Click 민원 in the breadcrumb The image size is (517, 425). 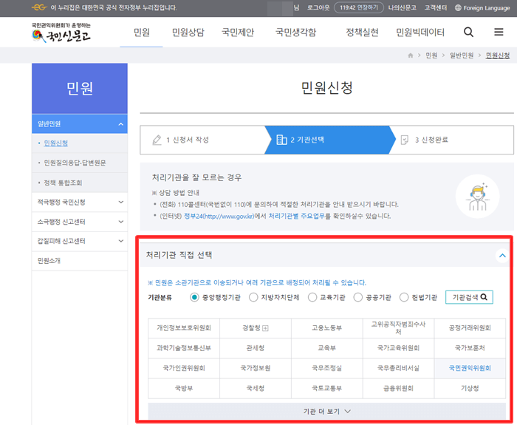pyautogui.click(x=431, y=55)
